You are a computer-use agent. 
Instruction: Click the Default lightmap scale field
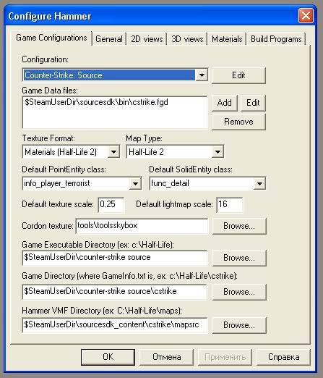coord(230,205)
